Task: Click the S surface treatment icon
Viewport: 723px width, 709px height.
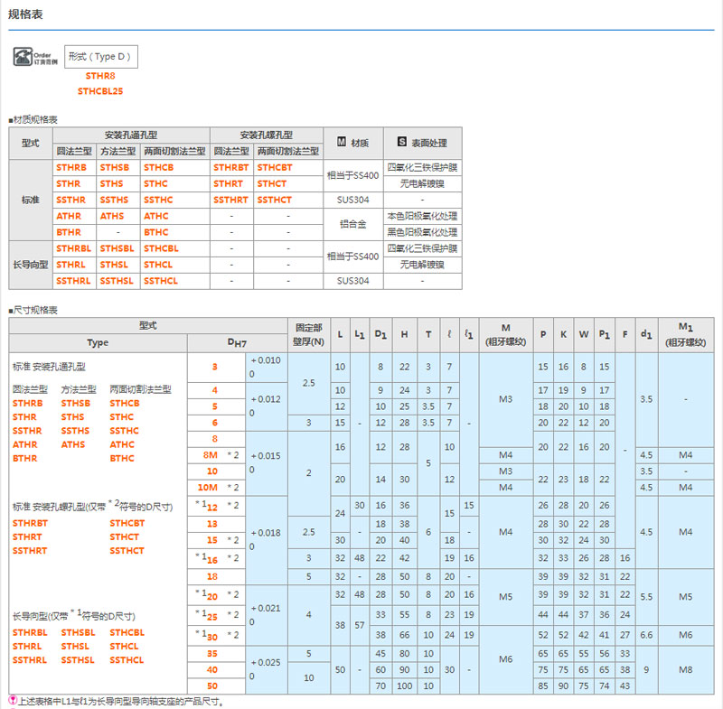Action: tap(401, 142)
